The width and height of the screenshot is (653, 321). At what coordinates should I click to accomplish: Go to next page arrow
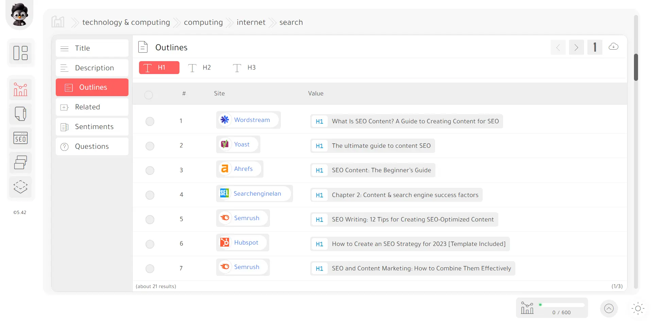pos(577,47)
